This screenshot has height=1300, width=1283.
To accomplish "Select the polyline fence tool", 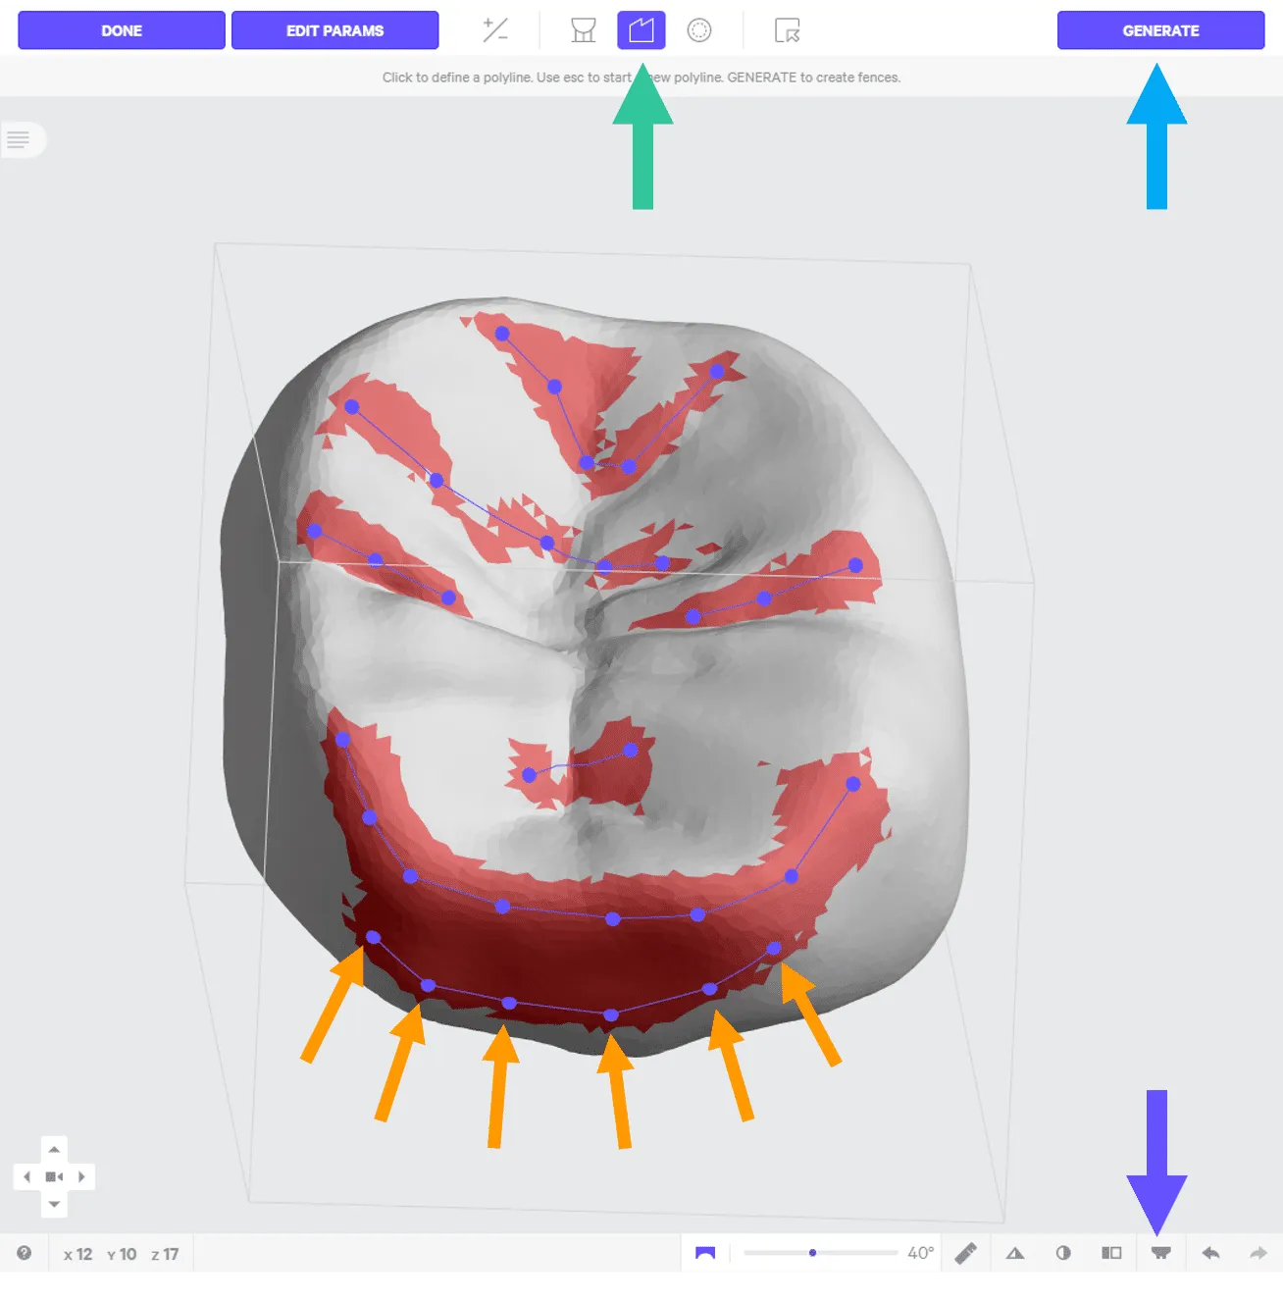I will (x=641, y=30).
